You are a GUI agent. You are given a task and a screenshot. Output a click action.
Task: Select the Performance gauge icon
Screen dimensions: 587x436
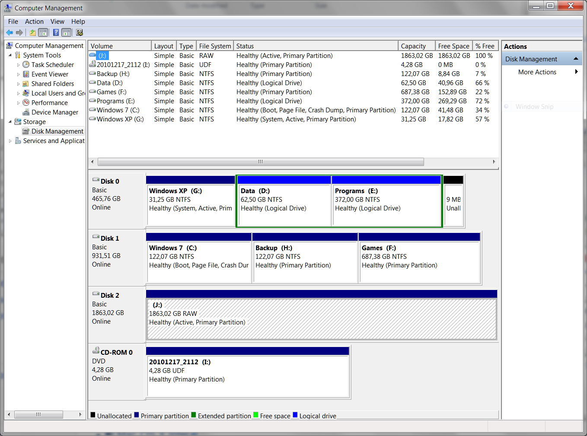coord(26,102)
